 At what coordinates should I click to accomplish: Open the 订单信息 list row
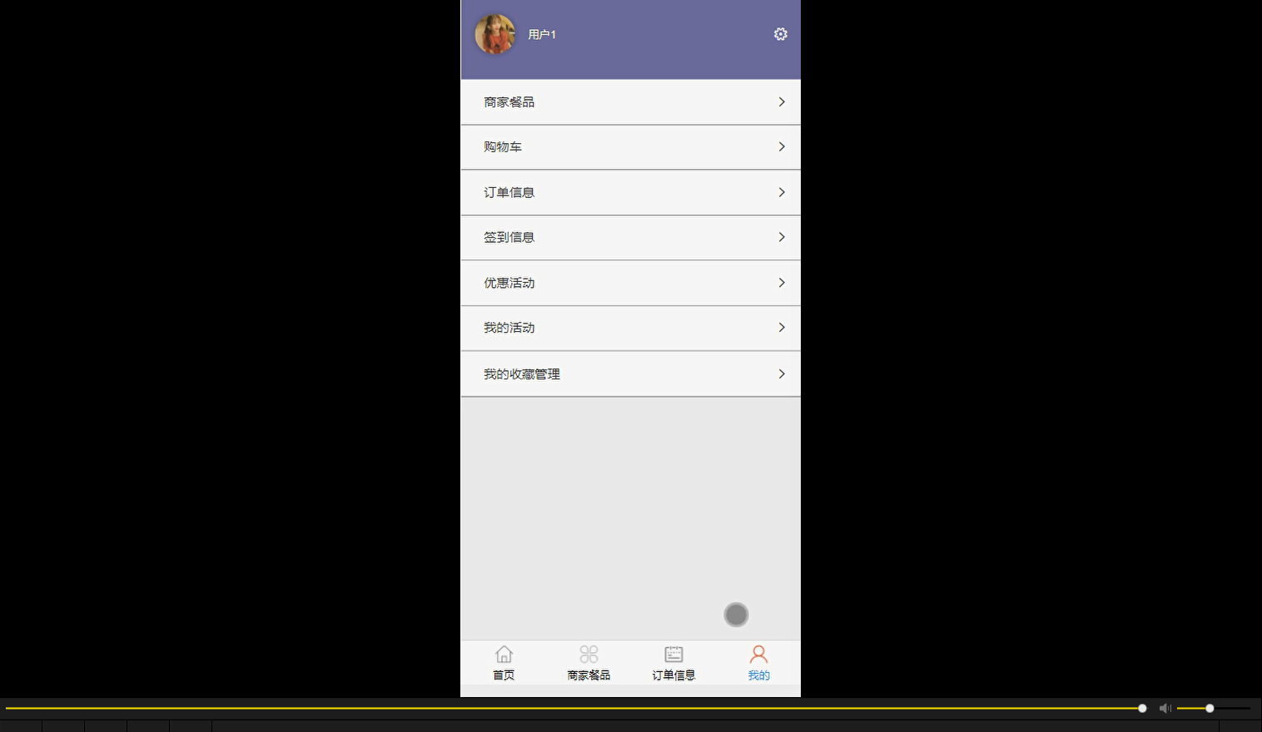[x=630, y=193]
